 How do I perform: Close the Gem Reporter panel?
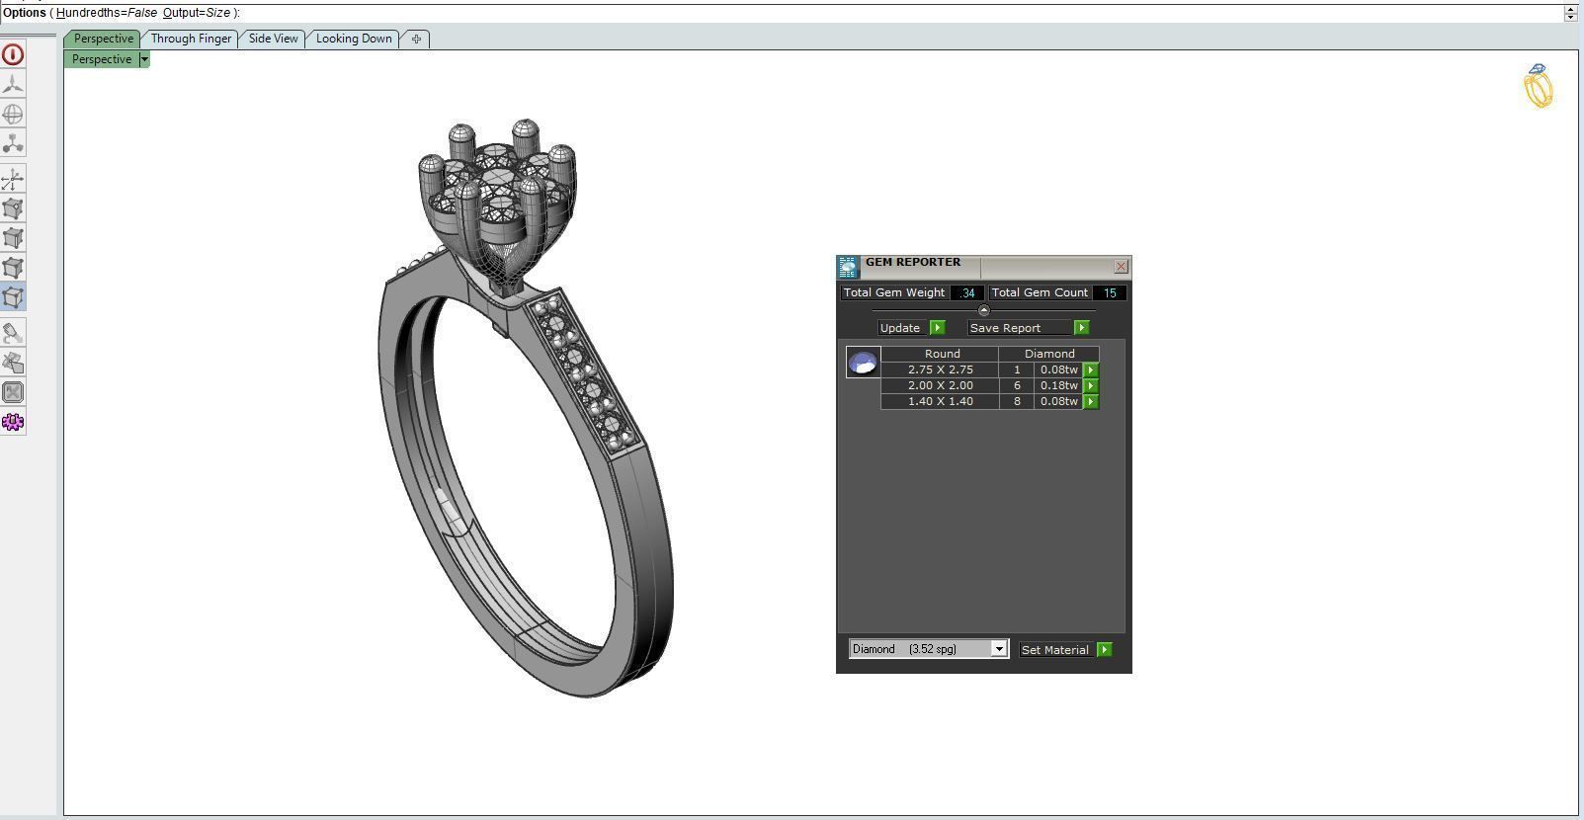1121,267
